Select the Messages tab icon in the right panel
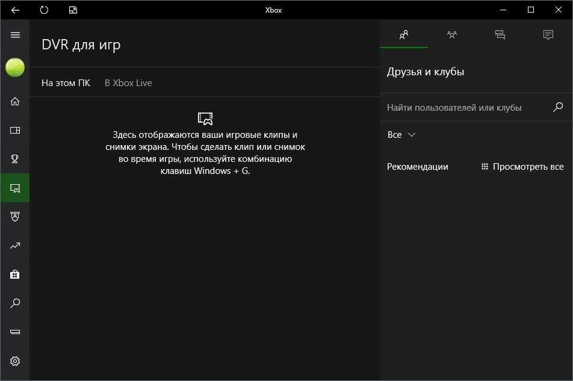The image size is (573, 381). 500,35
